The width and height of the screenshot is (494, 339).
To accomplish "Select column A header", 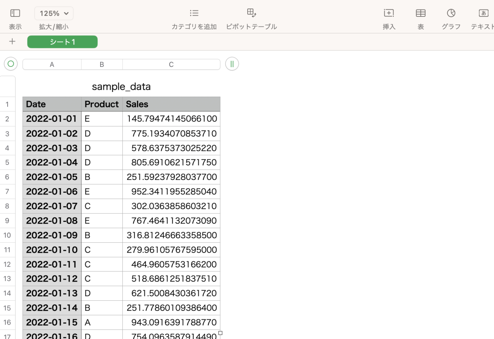I will (52, 64).
